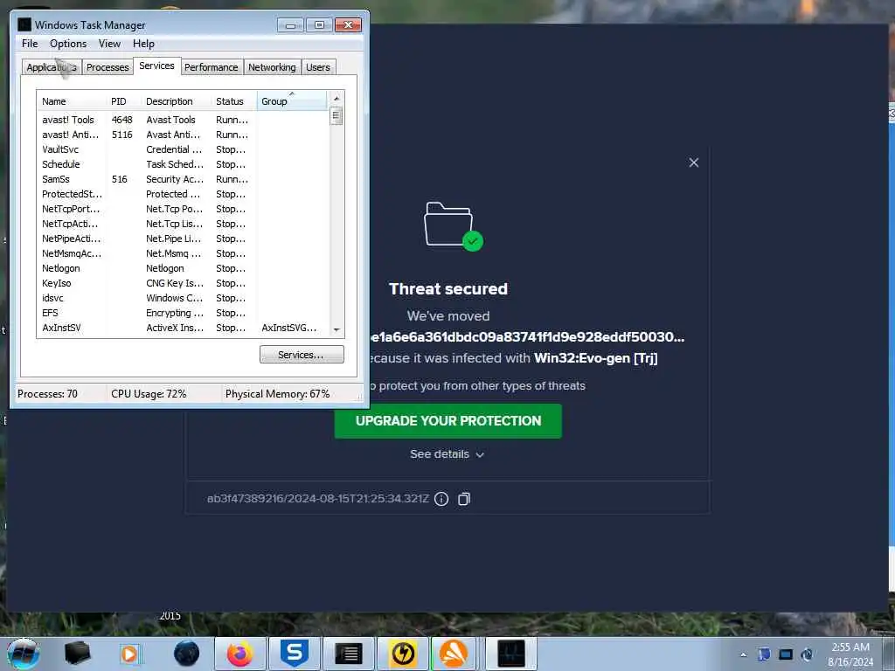Select the NetTcpPort... service row
The image size is (895, 671).
coord(183,209)
